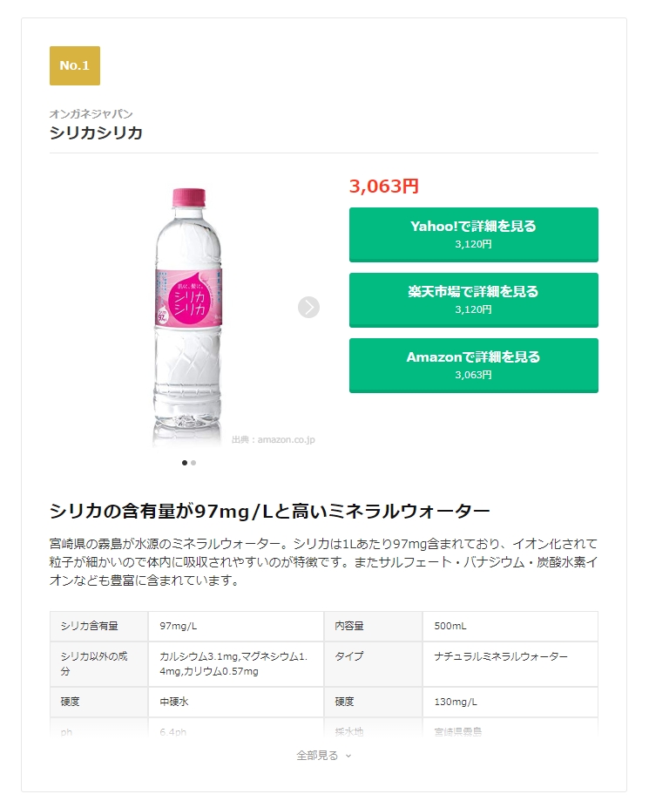The image size is (649, 801).
Task: Click the シリカシリカ bottle product image
Action: click(188, 316)
